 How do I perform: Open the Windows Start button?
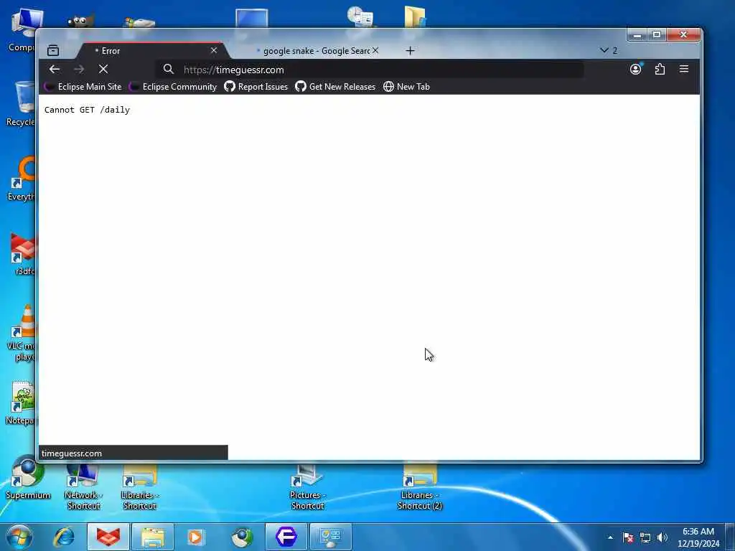click(x=19, y=537)
